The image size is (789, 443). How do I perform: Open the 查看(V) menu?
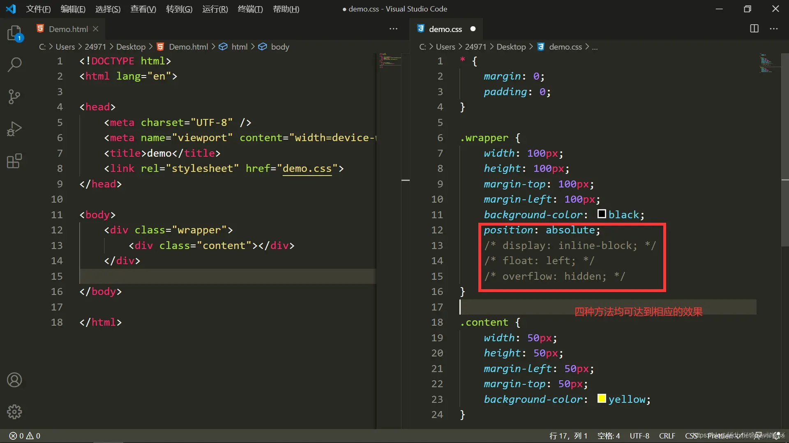coord(143,9)
